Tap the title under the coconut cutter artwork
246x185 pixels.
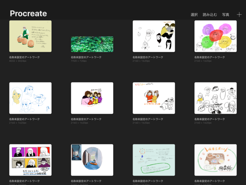click(x=24, y=57)
